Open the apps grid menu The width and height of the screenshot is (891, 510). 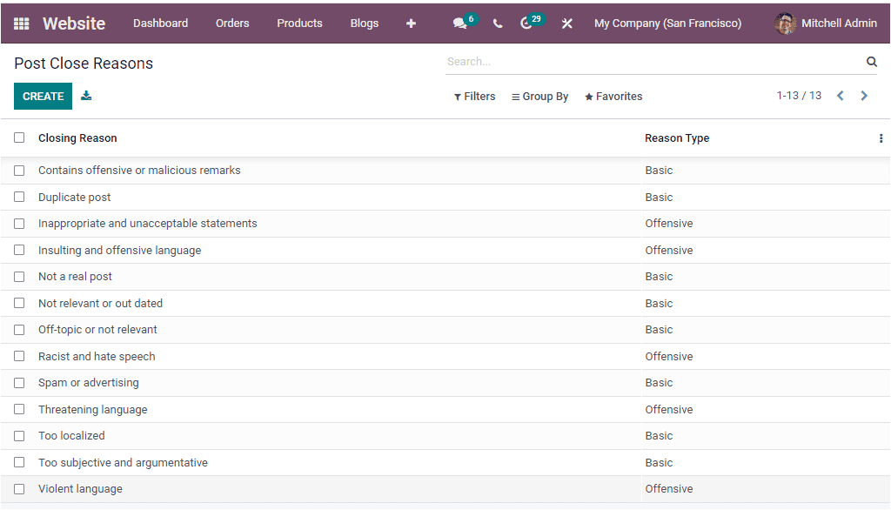(x=19, y=23)
